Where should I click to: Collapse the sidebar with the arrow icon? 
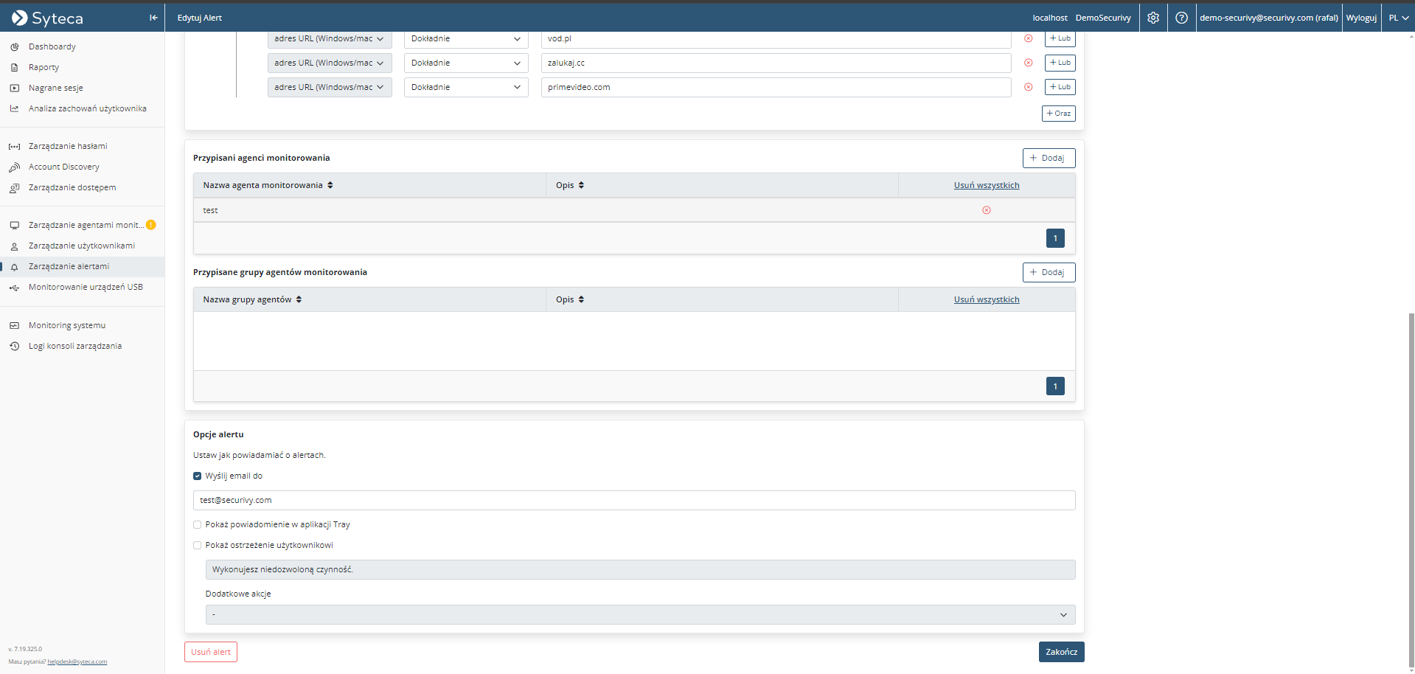153,18
